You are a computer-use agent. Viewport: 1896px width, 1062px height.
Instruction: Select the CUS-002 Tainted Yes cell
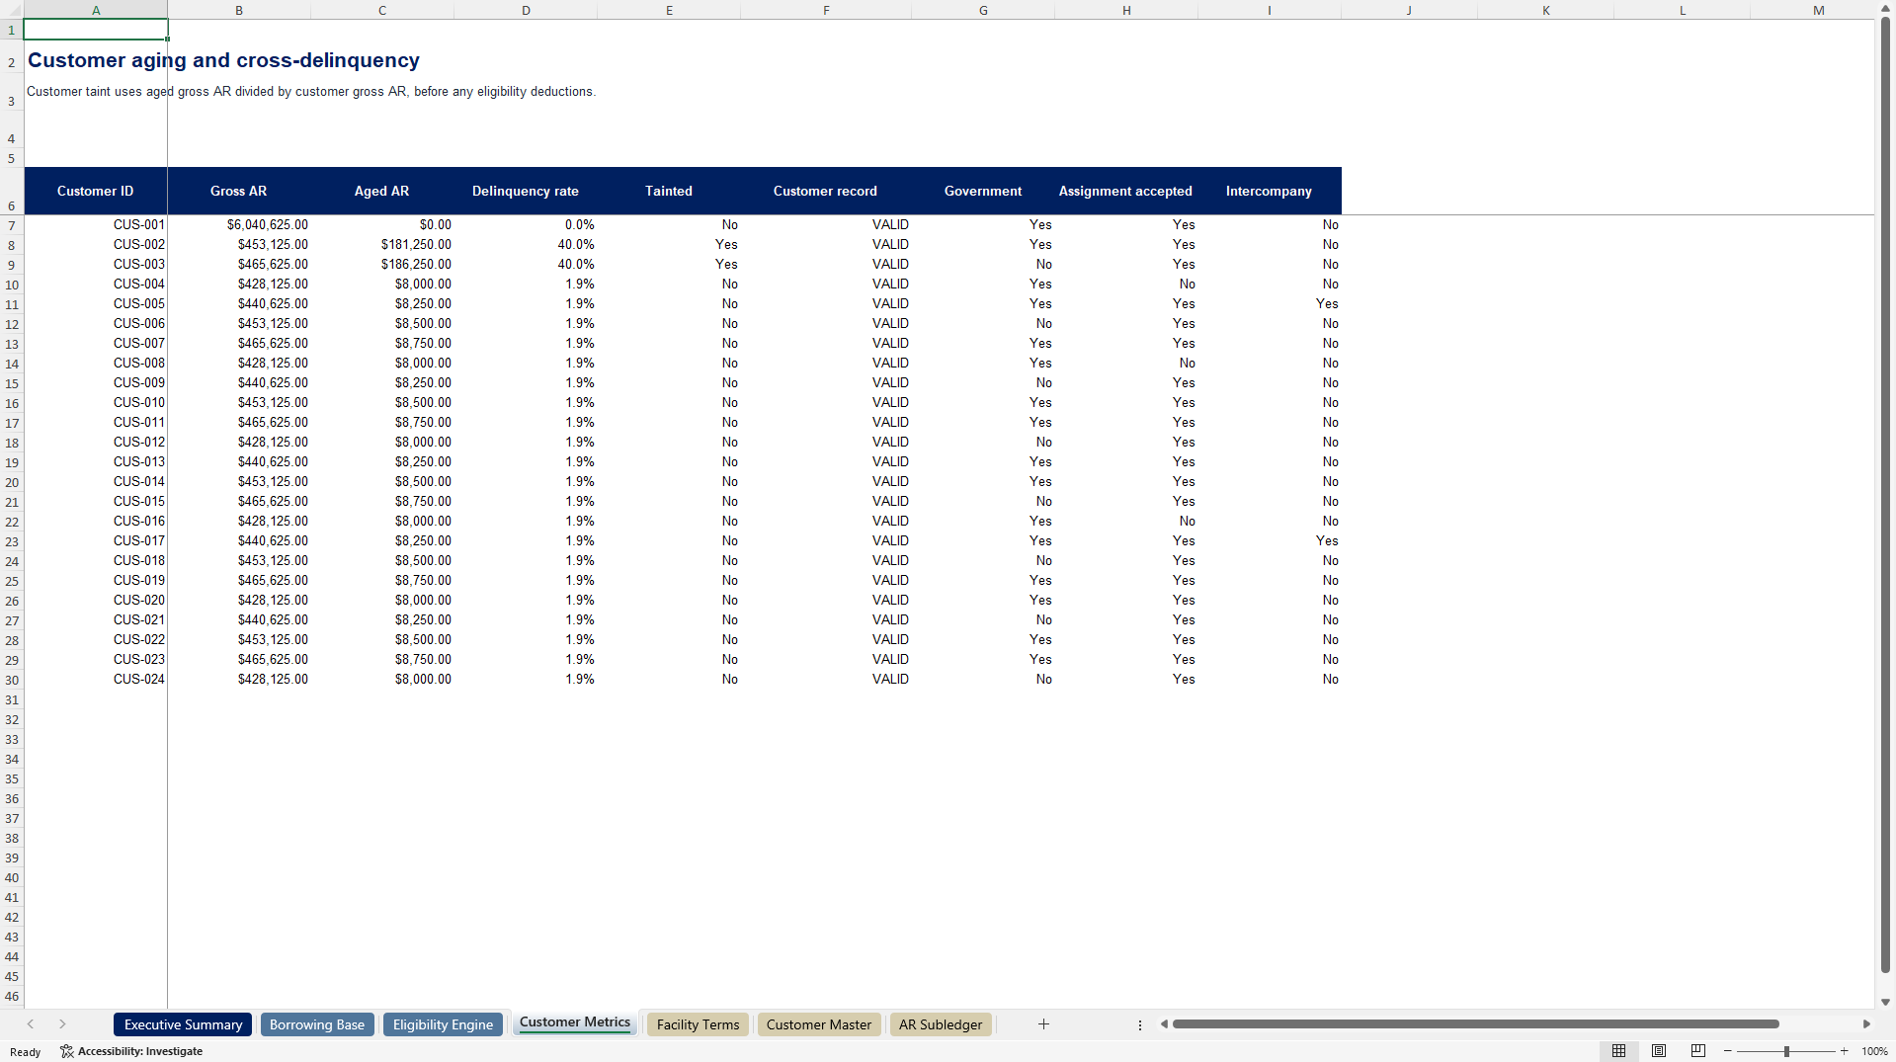669,245
